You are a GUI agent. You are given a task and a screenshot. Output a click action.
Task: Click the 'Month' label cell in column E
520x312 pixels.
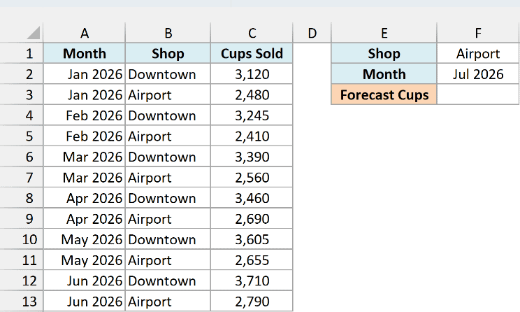coord(384,74)
